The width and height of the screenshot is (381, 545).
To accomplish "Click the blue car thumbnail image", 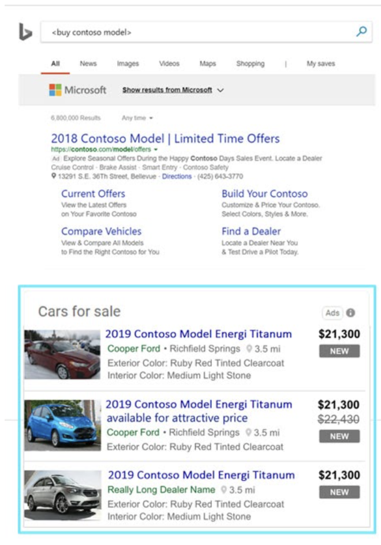I will [x=62, y=425].
